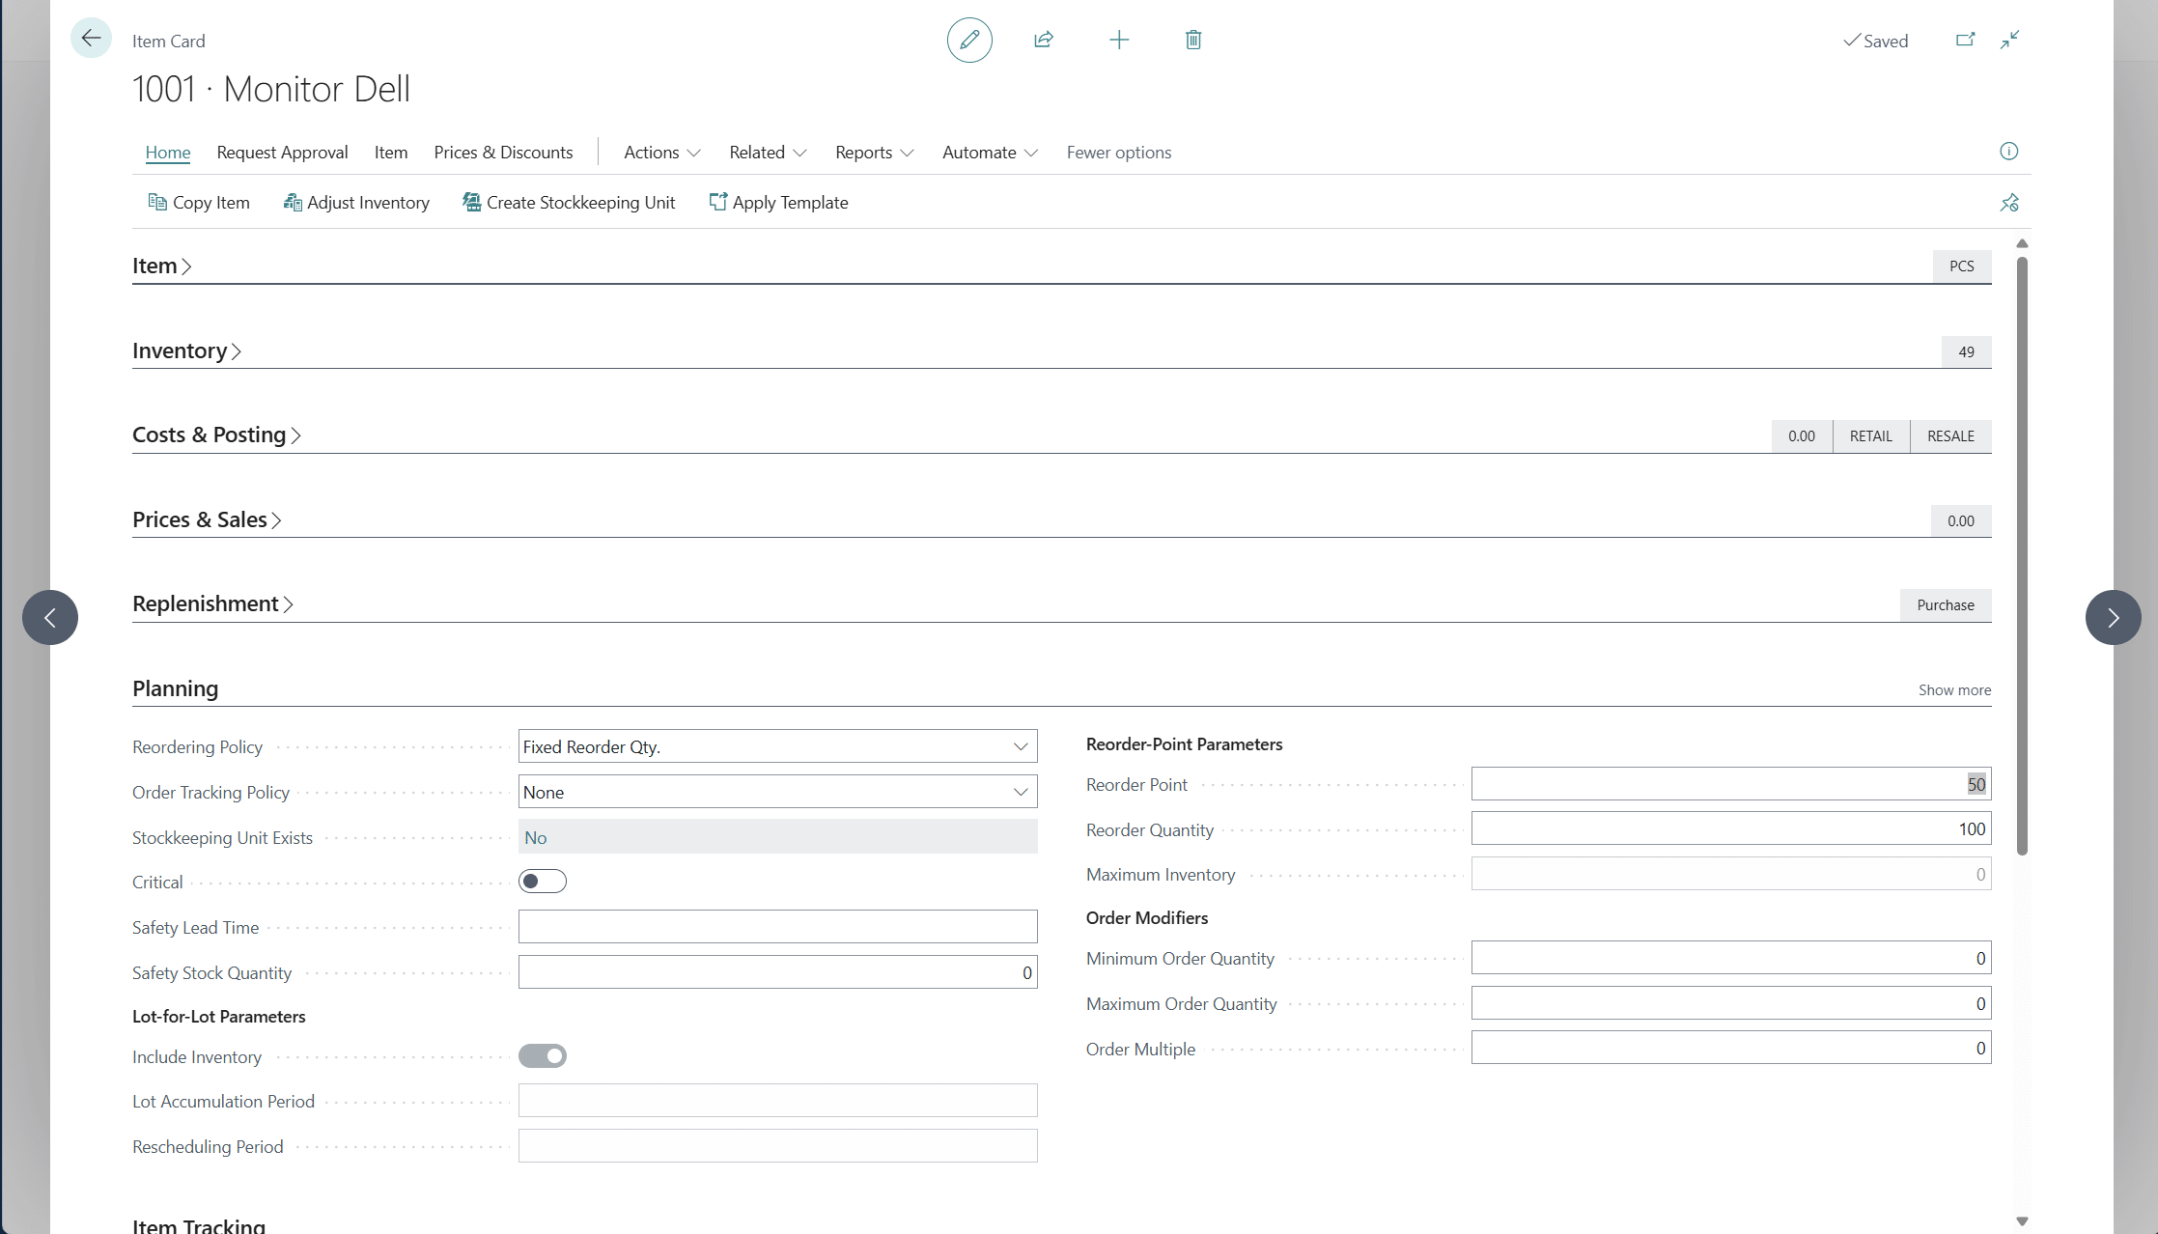Open Adjust Inventory action
Image resolution: width=2158 pixels, height=1234 pixels.
356,203
